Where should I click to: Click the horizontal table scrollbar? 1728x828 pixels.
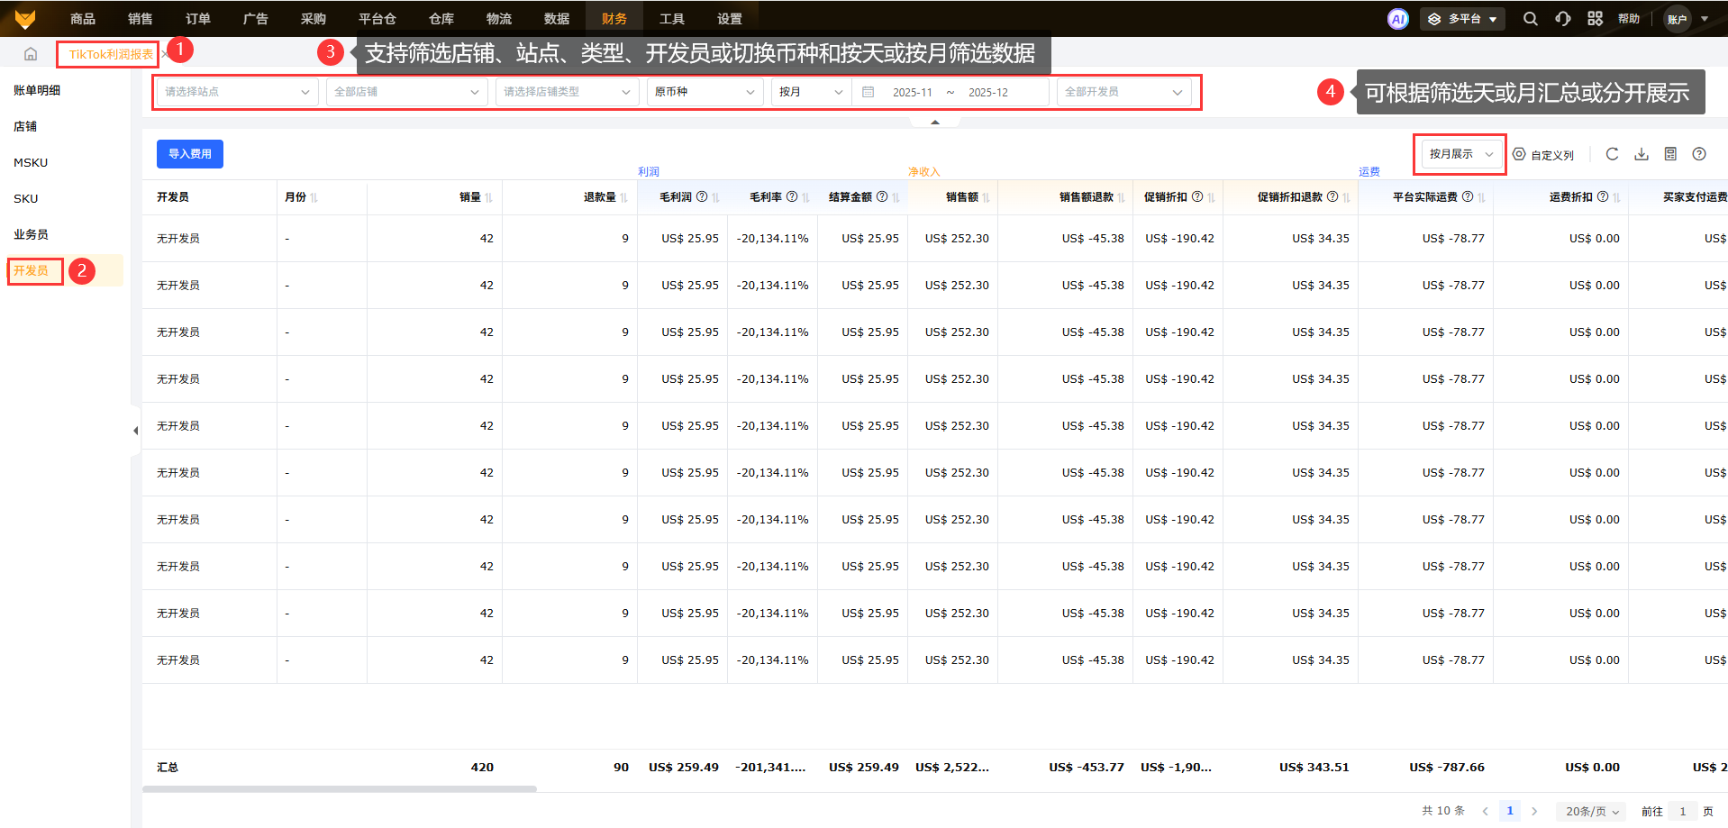pos(340,788)
